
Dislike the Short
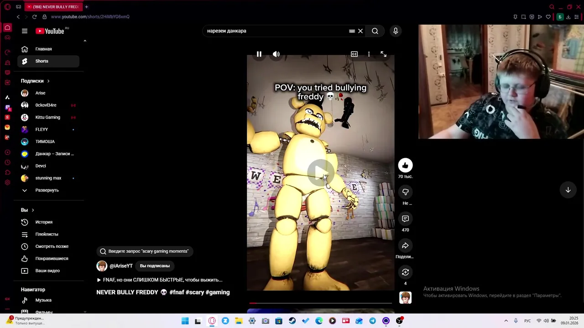point(405,192)
